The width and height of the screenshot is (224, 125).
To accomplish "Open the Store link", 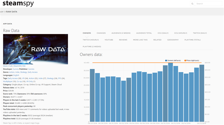I will tap(5, 66).
